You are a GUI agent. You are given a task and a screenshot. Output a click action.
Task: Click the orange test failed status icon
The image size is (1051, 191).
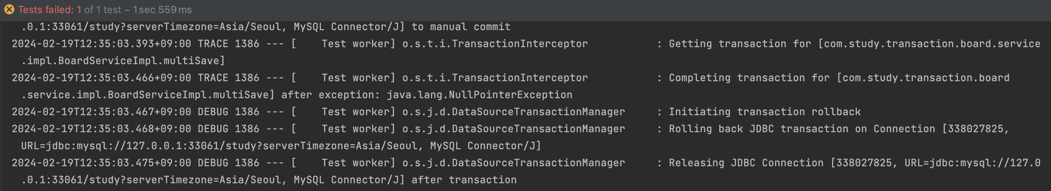pyautogui.click(x=9, y=9)
